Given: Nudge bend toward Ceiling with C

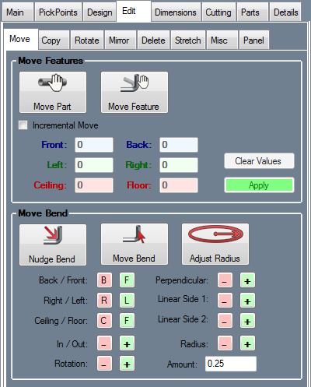Looking at the screenshot, I should click(104, 321).
